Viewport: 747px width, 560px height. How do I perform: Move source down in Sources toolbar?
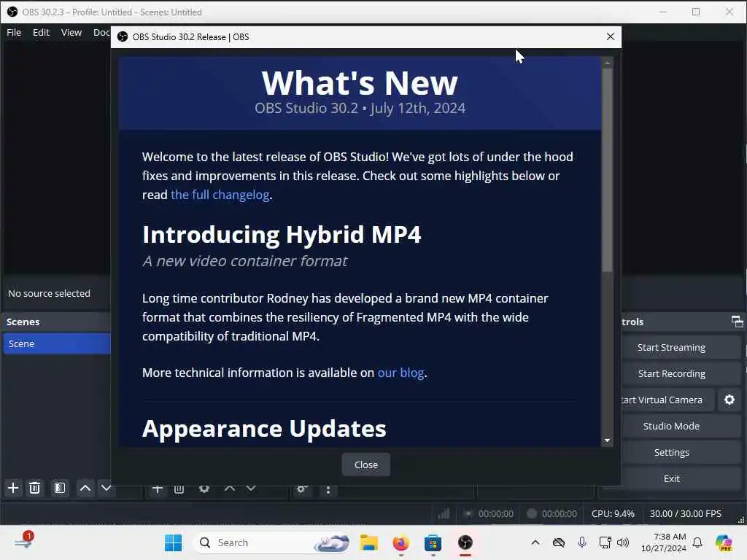pos(251,489)
